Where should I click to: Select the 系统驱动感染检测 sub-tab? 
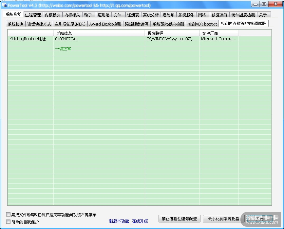(168, 24)
